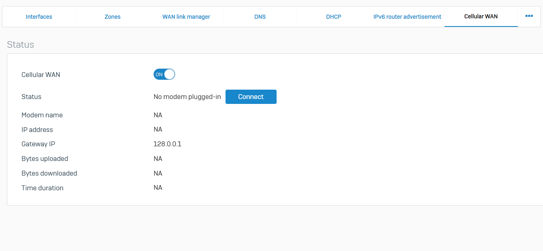Viewport: 543px width, 251px height.
Task: Switch to IPv6 router advertisement tab
Action: [407, 17]
